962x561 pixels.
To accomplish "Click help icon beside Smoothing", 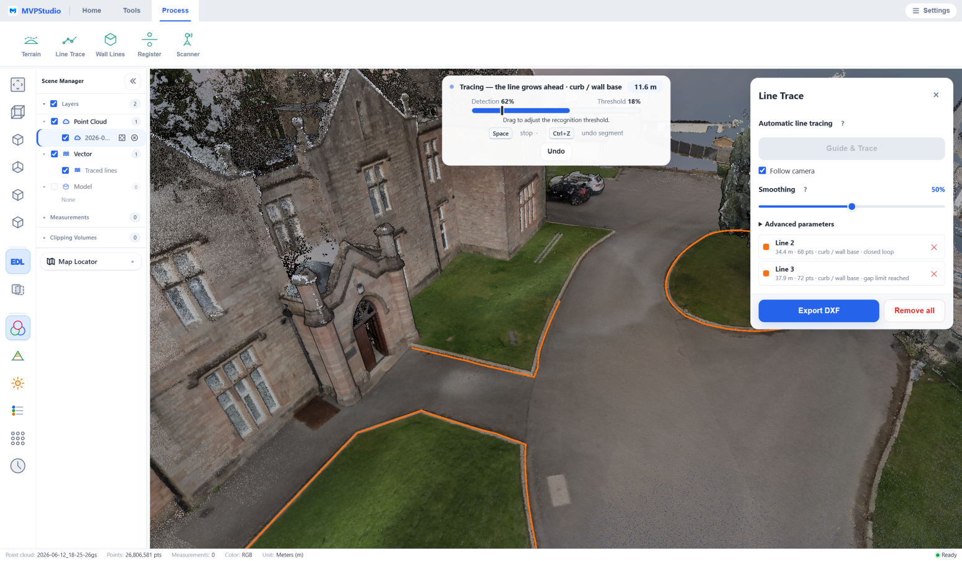I will pyautogui.click(x=805, y=190).
